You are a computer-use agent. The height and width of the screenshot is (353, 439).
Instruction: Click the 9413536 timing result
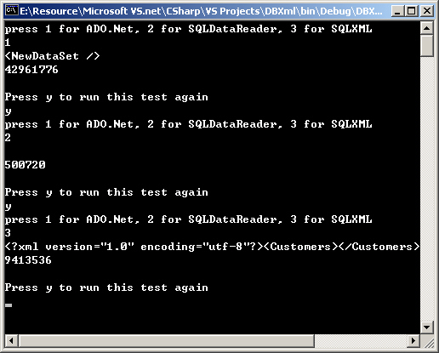pos(28,260)
